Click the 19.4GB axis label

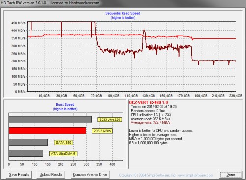point(44,96)
